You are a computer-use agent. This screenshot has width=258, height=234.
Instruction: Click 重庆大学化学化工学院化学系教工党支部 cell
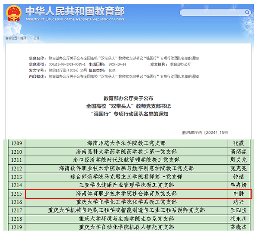point(126,202)
